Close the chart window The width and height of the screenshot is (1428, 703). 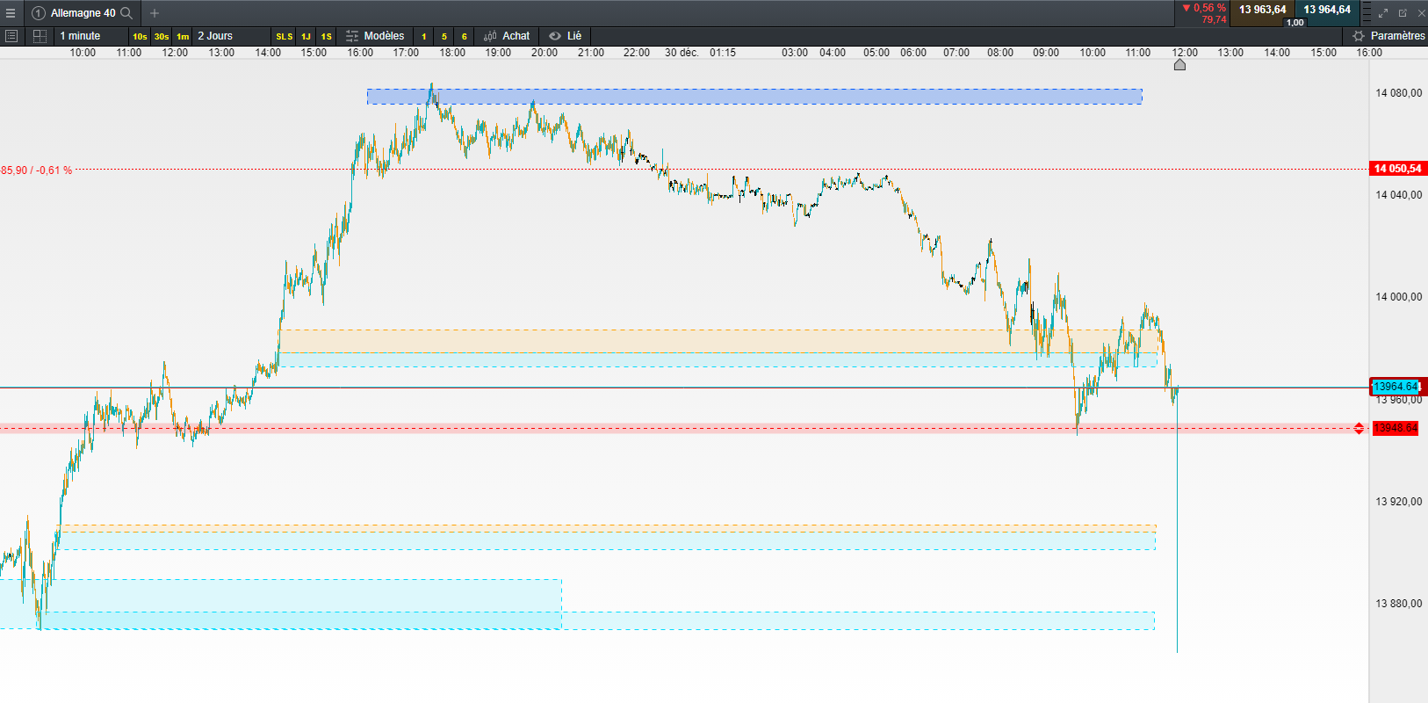(x=1421, y=13)
